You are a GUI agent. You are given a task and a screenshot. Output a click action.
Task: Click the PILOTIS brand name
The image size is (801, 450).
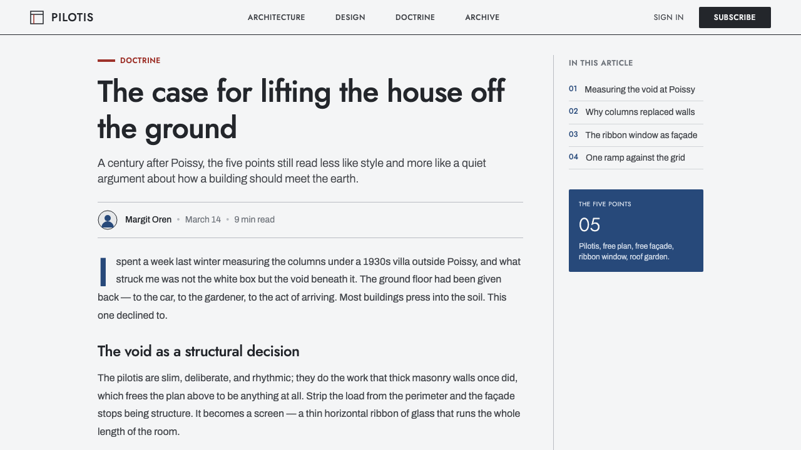point(73,17)
